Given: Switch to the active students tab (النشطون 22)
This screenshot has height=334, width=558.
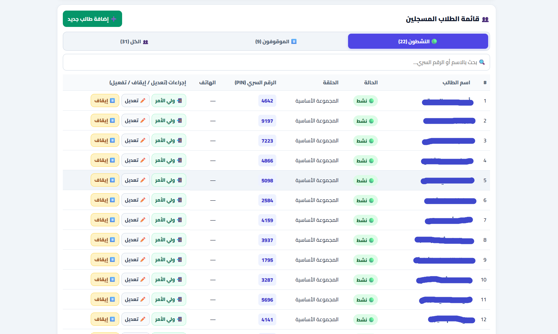Looking at the screenshot, I should (418, 41).
